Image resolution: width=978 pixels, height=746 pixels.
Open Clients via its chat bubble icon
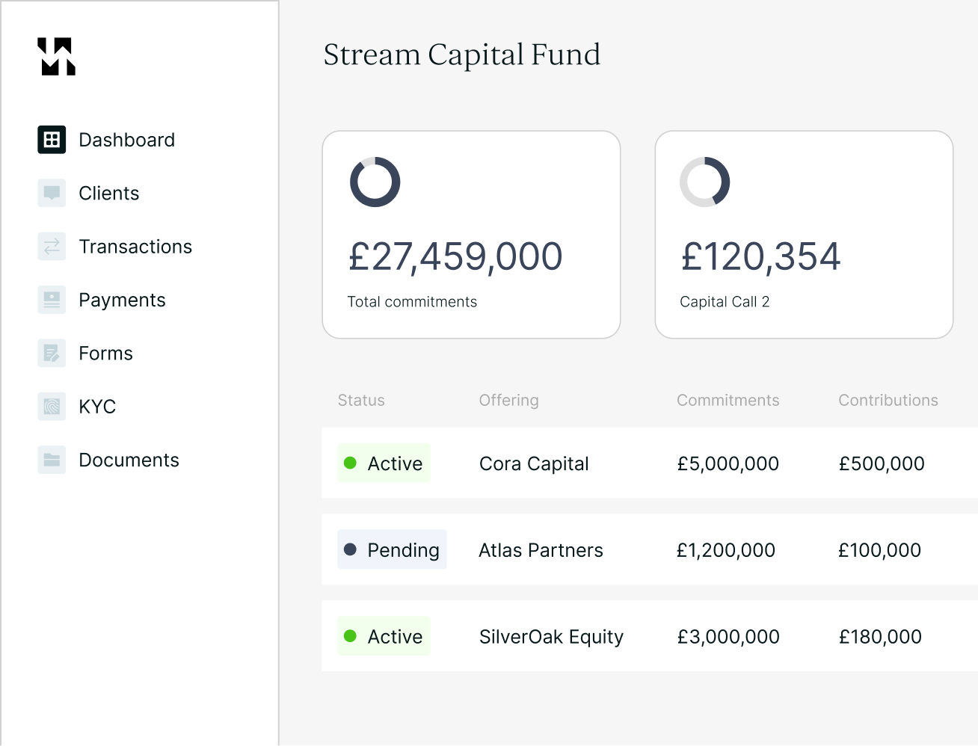tap(51, 193)
